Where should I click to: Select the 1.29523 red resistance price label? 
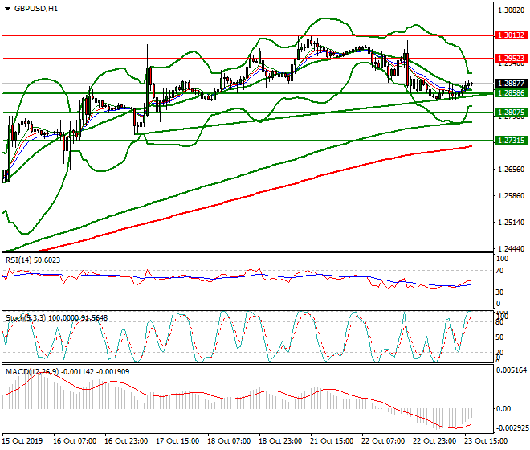[x=511, y=59]
